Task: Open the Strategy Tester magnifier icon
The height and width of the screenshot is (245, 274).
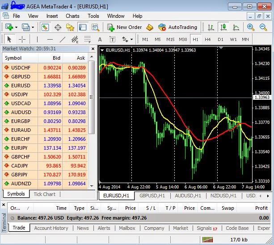Action: [x=95, y=27]
